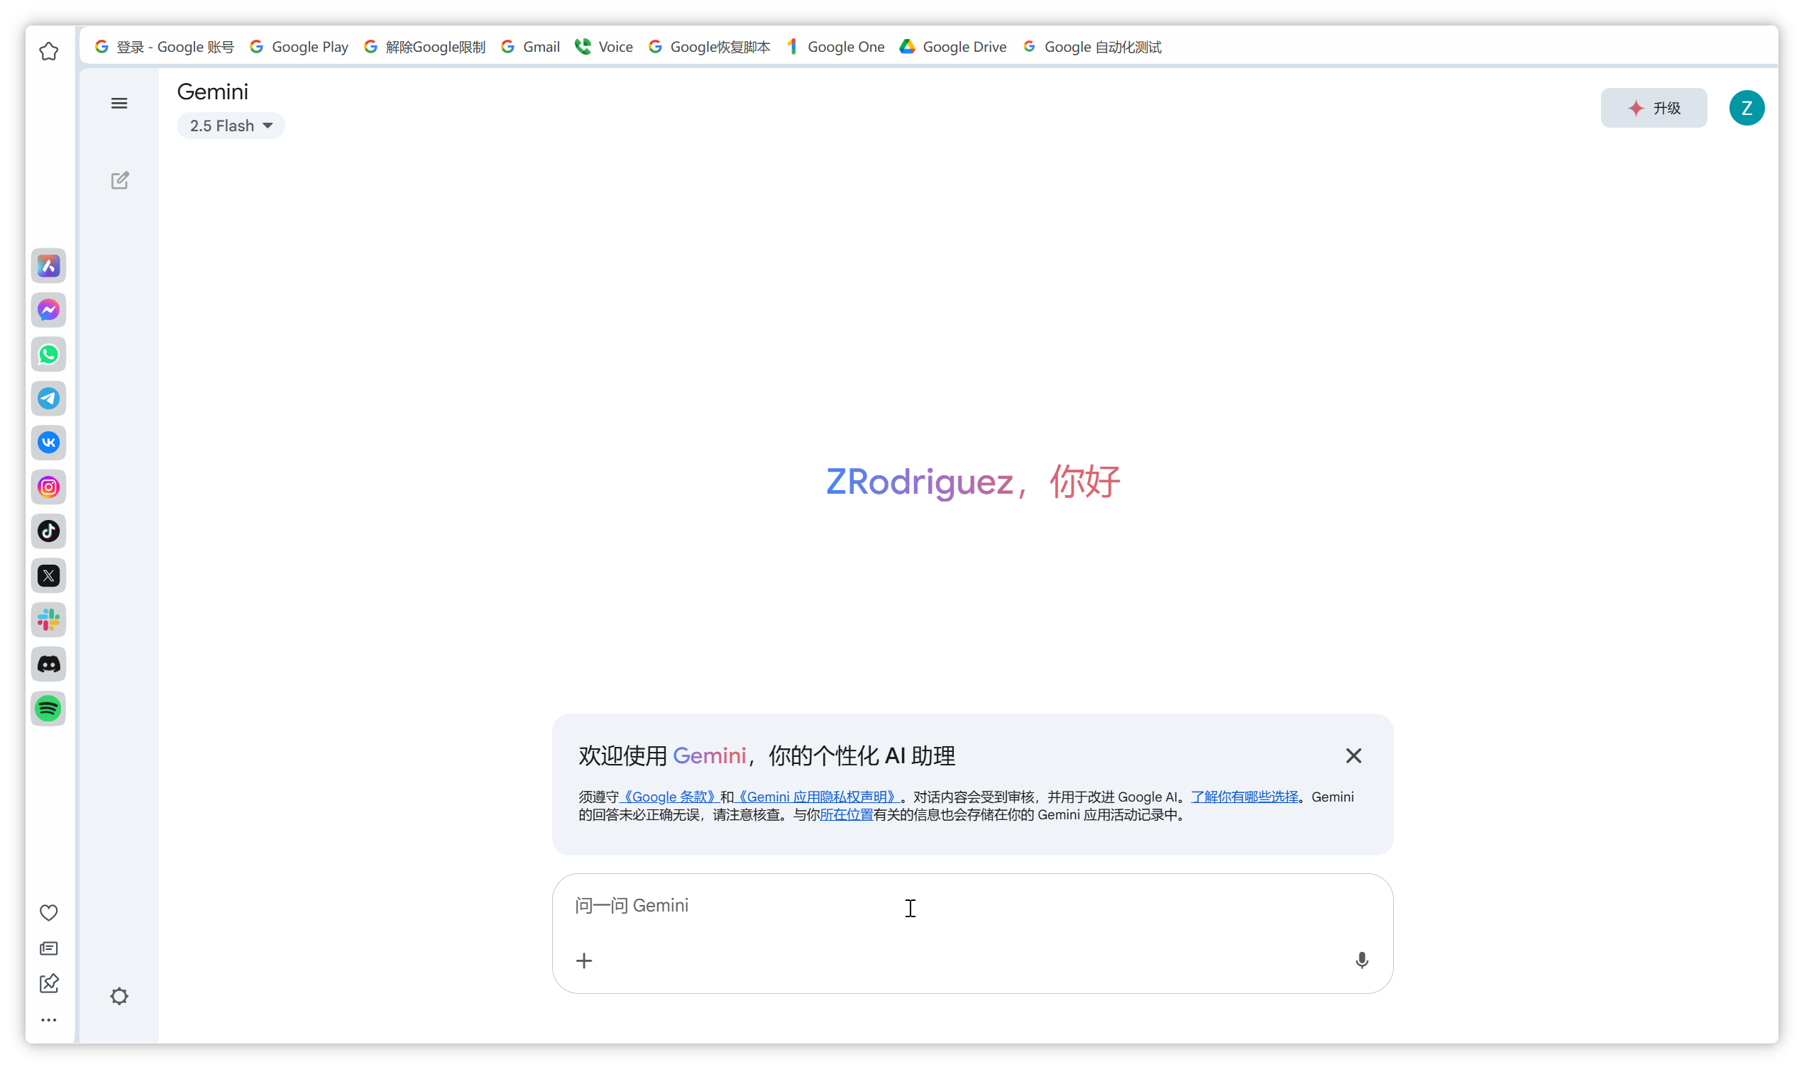Open TikTok from the browser sidebar
1804x1069 pixels.
(x=48, y=531)
